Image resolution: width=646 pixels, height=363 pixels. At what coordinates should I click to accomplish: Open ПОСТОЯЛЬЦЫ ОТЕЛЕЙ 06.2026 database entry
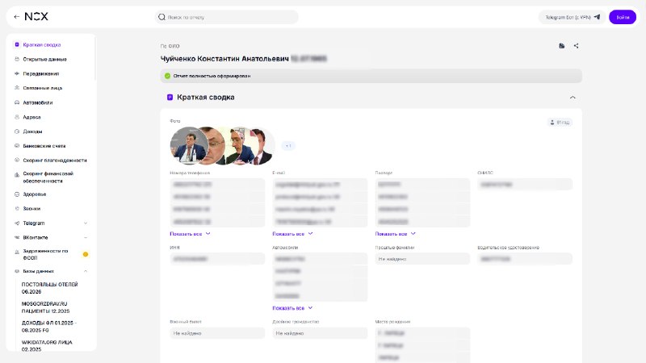coord(49,288)
